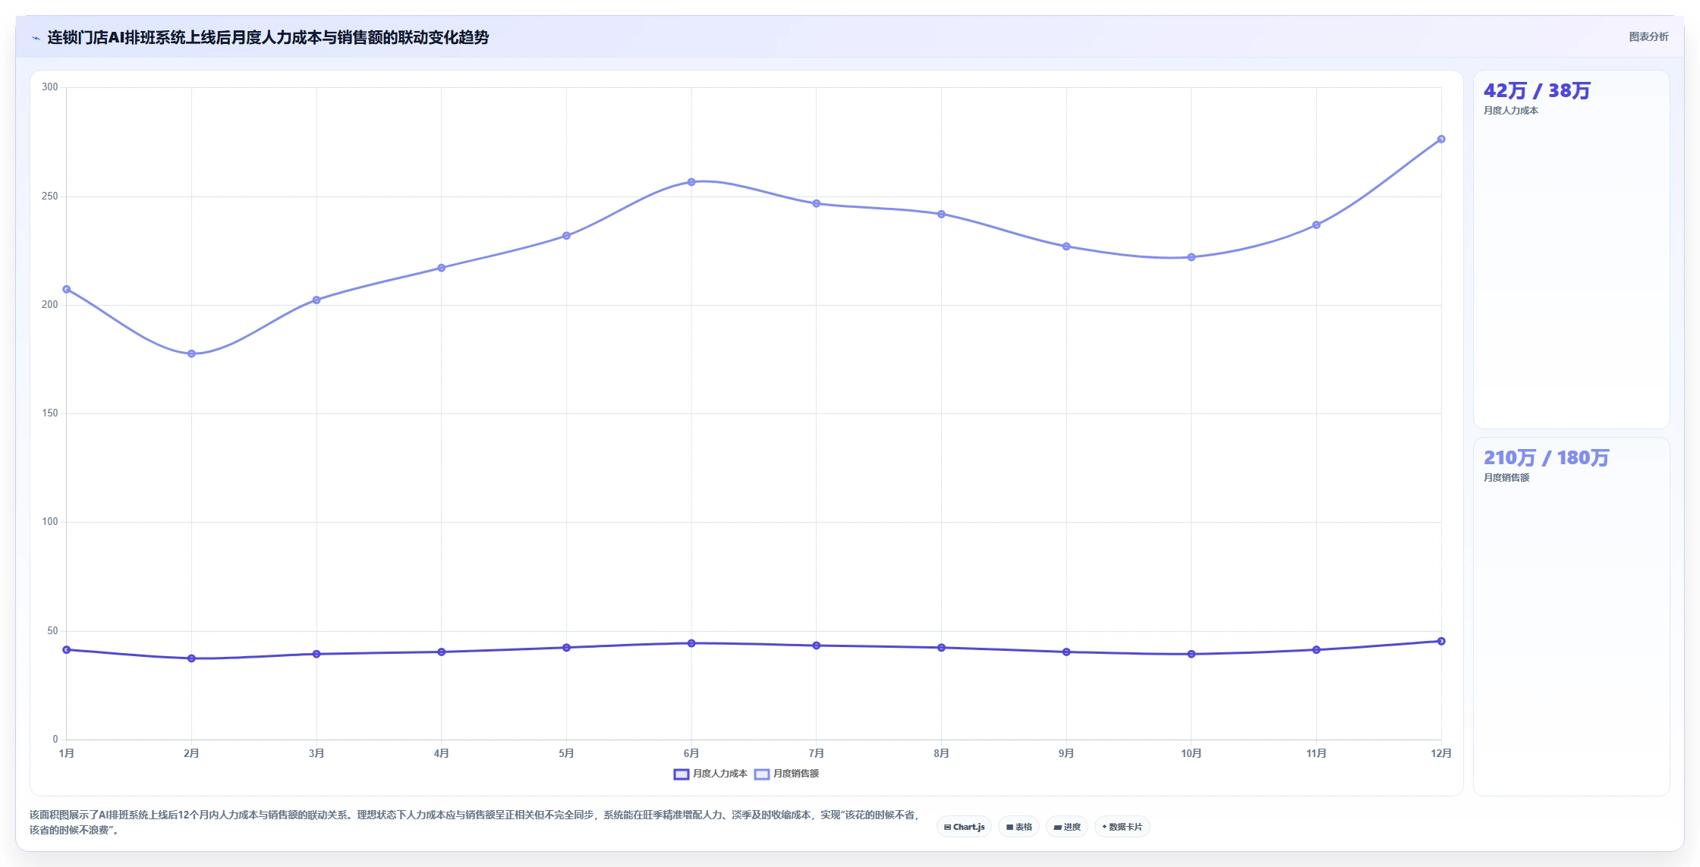Click the 数据卡片 tag
1700x867 pixels.
tap(1122, 827)
